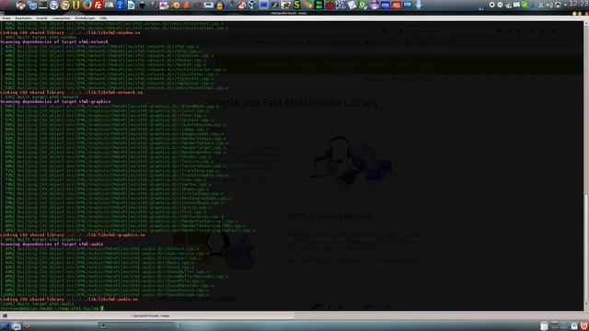The image size is (589, 331).
Task: Open the yellow U application launcher
Action: point(76,5)
